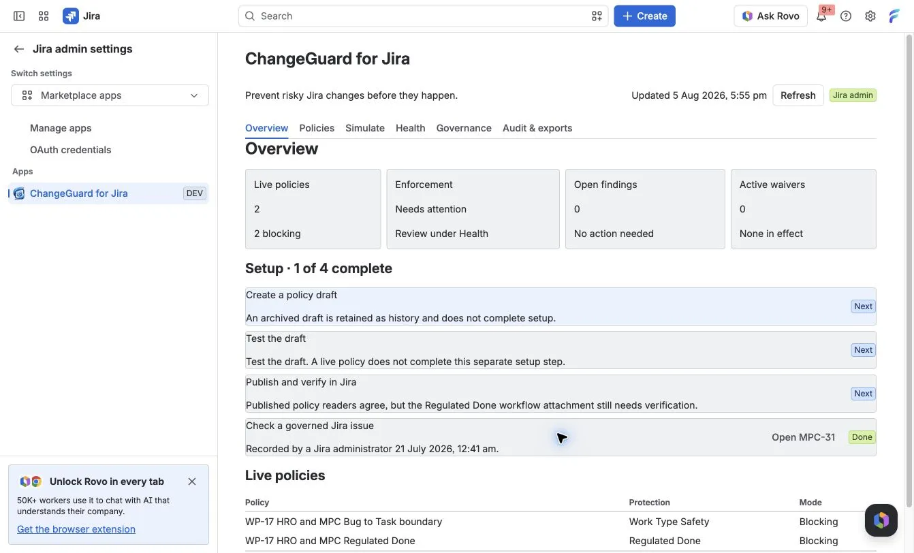Open the search bar's AI grid icon
This screenshot has height=553, width=914.
(597, 16)
